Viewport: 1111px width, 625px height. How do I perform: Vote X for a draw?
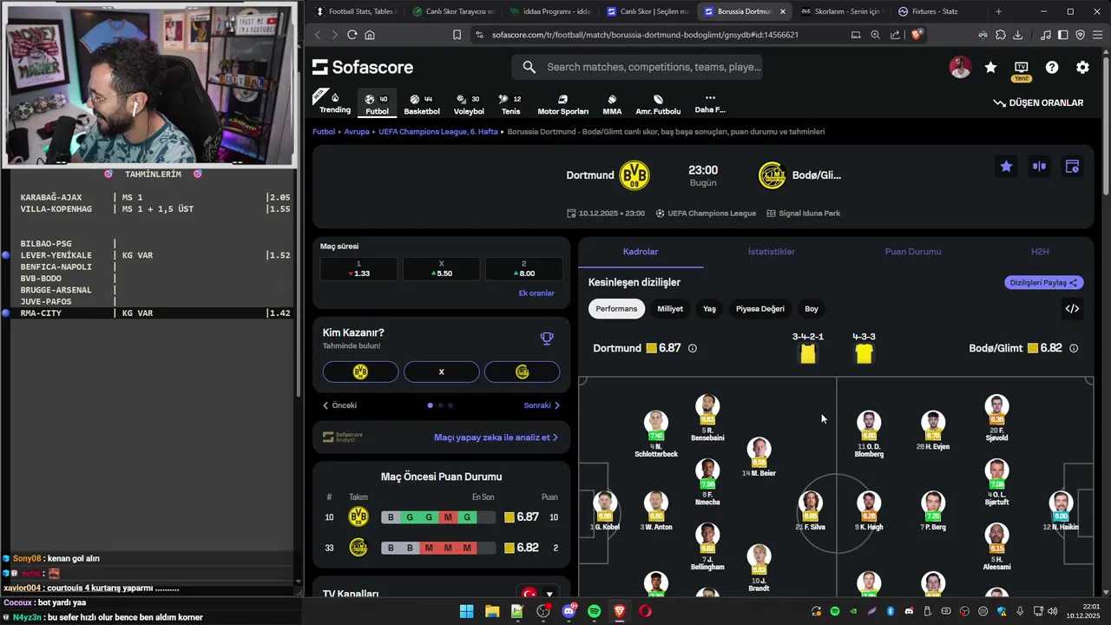click(441, 372)
